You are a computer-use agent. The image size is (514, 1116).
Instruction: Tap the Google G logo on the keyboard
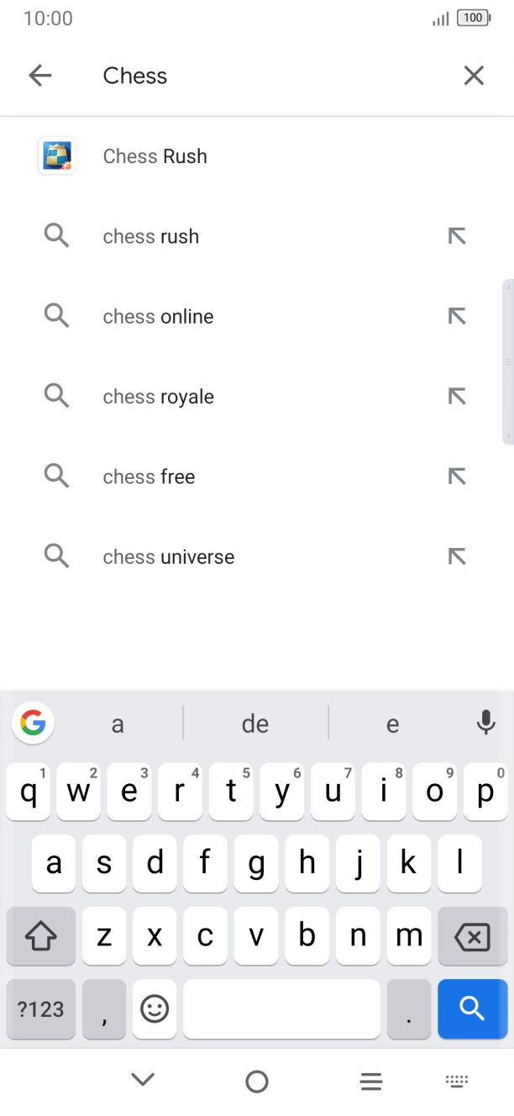click(x=32, y=723)
